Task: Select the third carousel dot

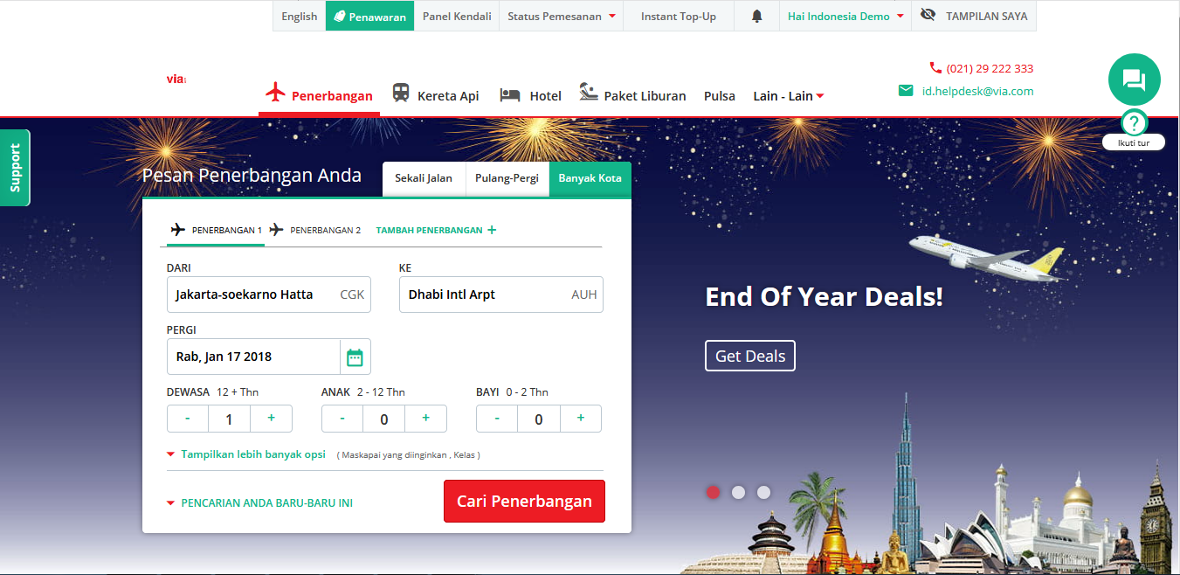Action: point(763,492)
